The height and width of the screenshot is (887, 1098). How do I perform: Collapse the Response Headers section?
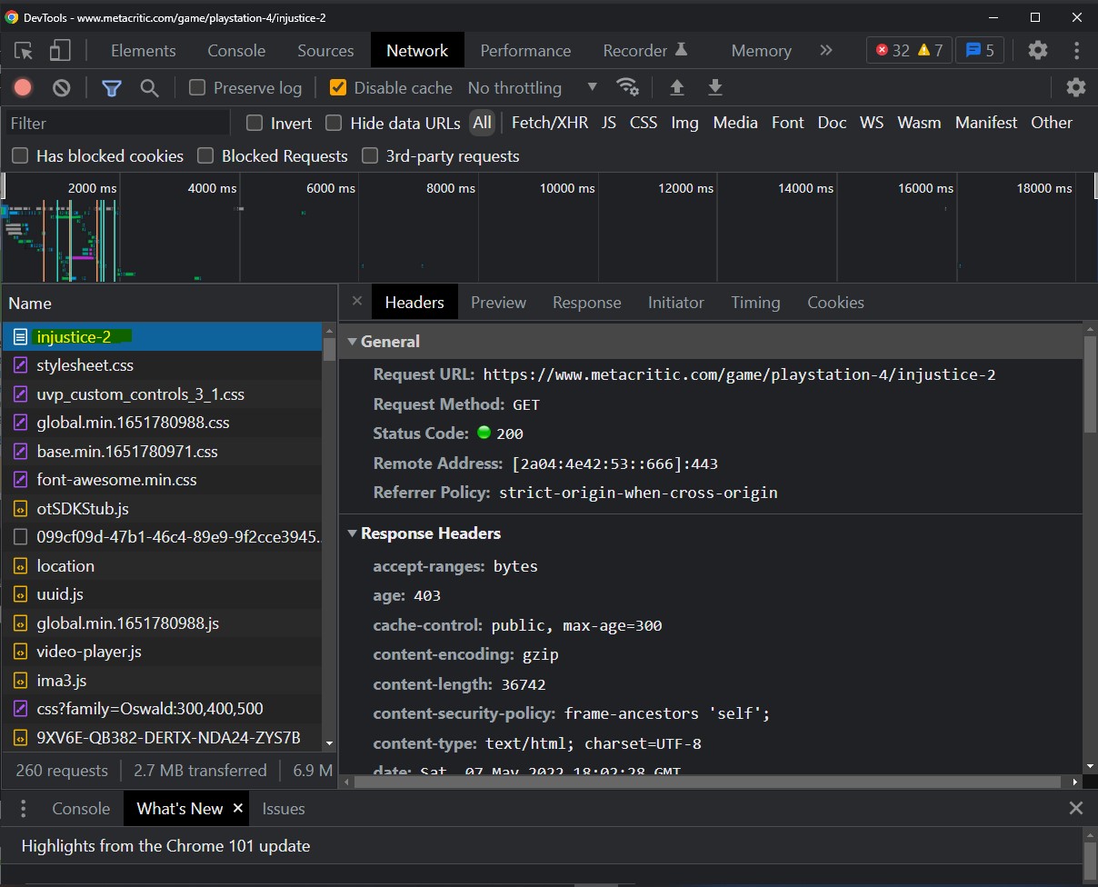(x=353, y=533)
